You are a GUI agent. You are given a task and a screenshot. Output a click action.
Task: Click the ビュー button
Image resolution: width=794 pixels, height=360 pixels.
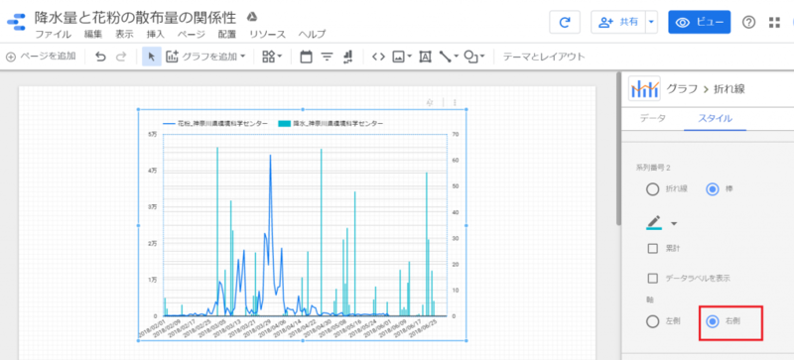click(700, 22)
